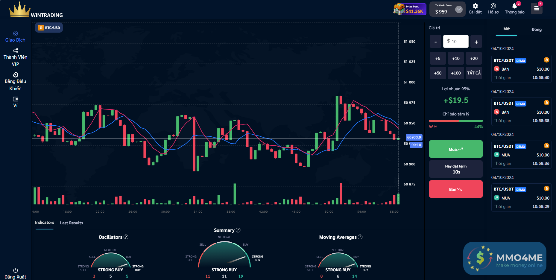Click the sell arrow icon on 10:58:40 order
The height and width of the screenshot is (280, 556).
(x=496, y=69)
